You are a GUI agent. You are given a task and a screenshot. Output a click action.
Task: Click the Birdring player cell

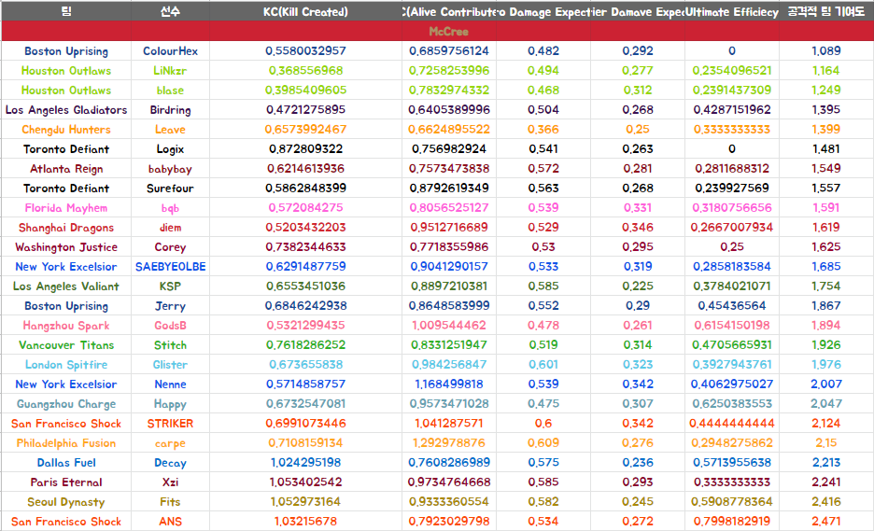coord(170,110)
